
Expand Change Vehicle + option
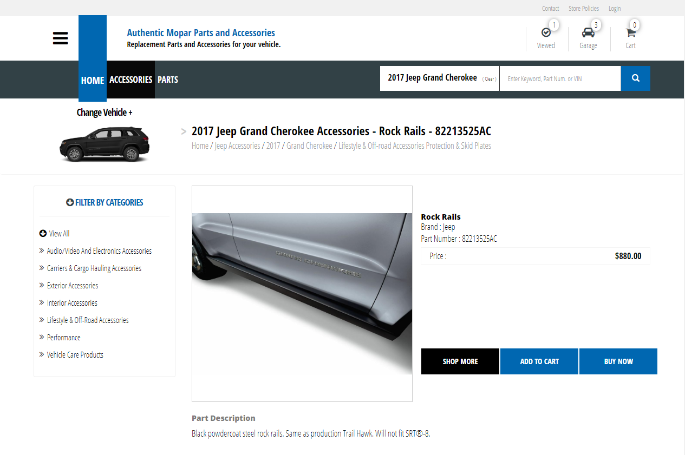(105, 113)
